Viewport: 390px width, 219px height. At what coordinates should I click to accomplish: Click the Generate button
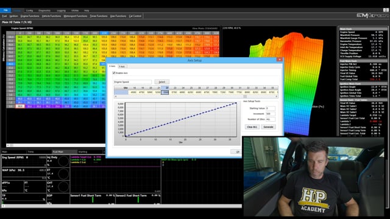pos(268,127)
